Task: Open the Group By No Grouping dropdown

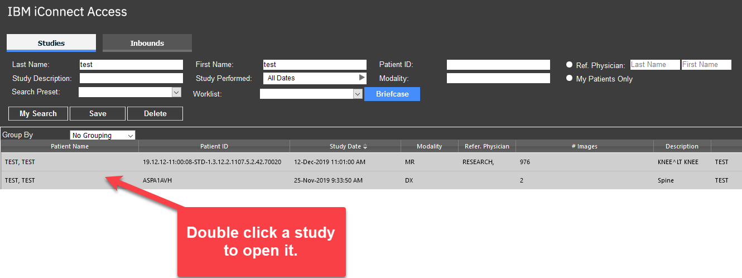Action: click(103, 135)
